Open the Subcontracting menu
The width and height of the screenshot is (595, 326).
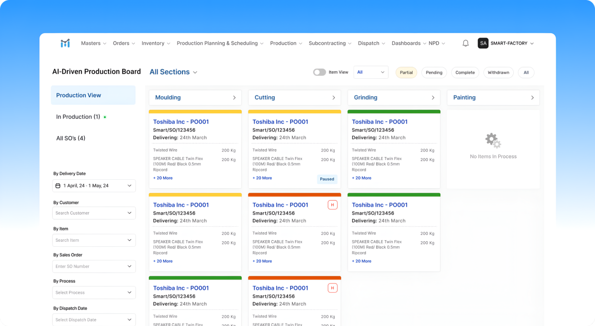pos(330,44)
